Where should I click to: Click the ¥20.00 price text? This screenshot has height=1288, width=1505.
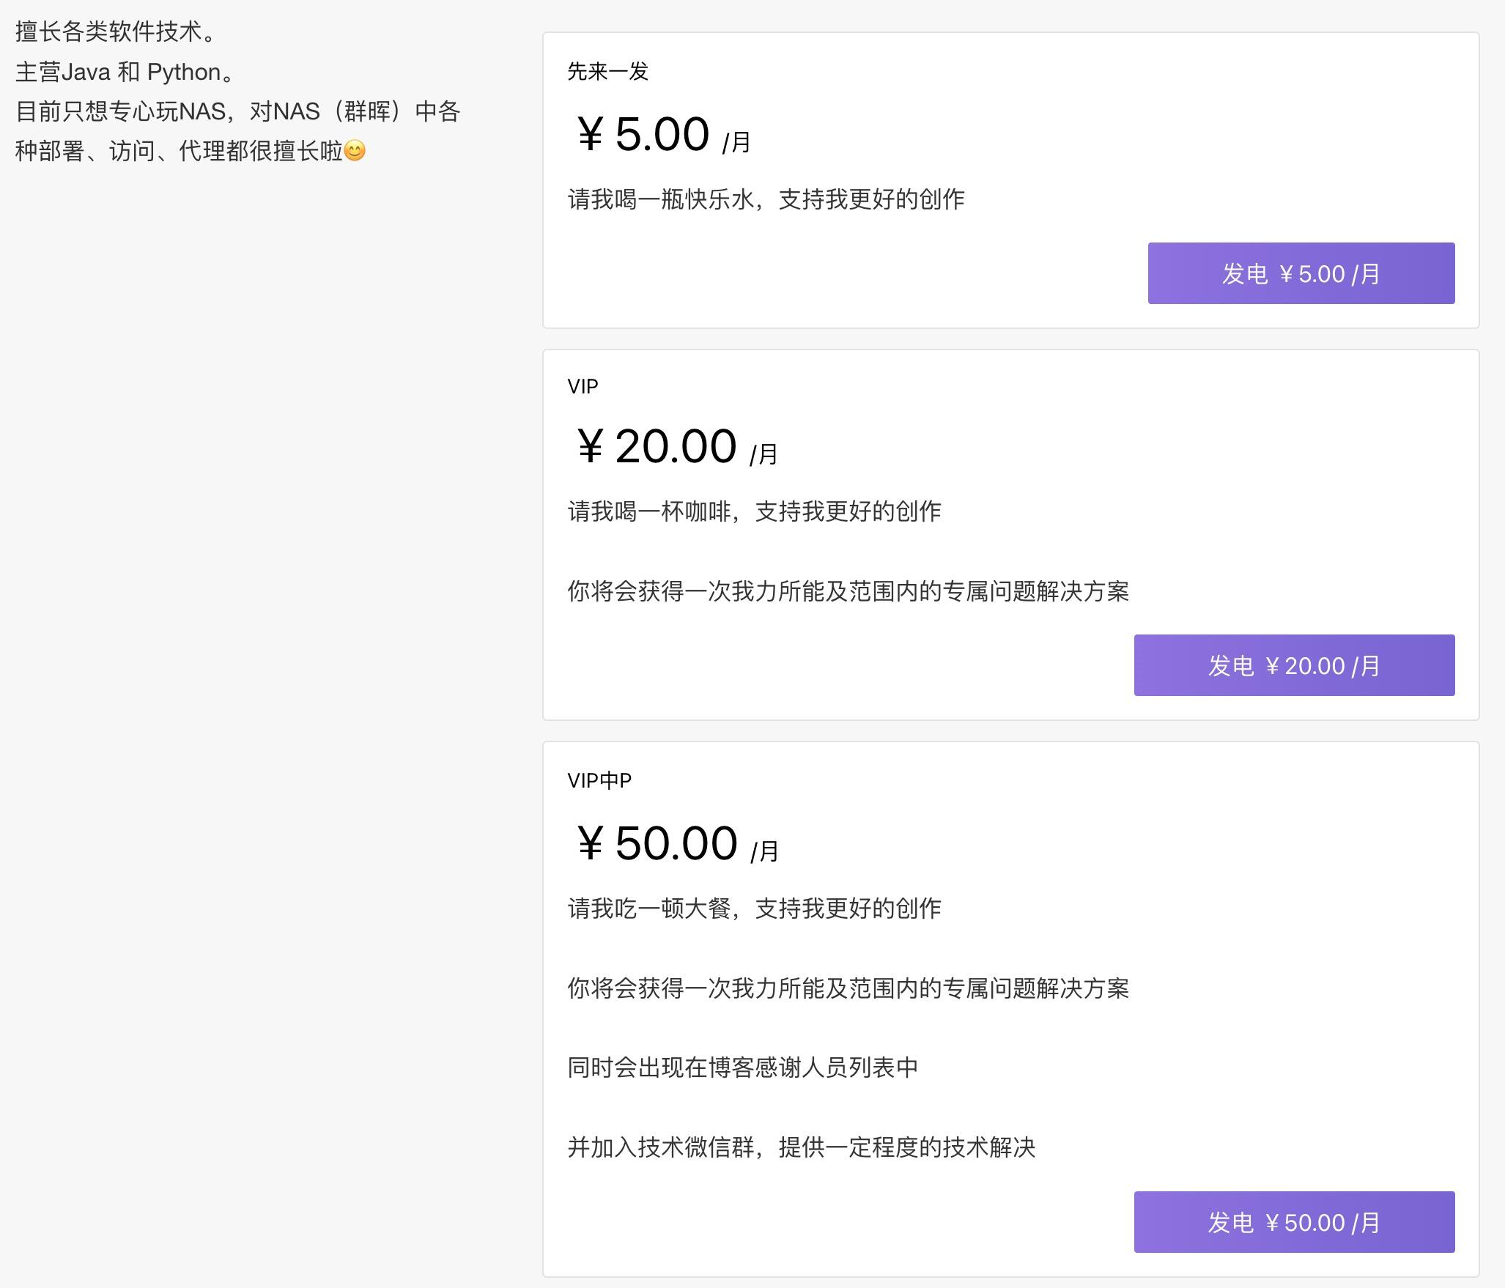click(x=656, y=445)
